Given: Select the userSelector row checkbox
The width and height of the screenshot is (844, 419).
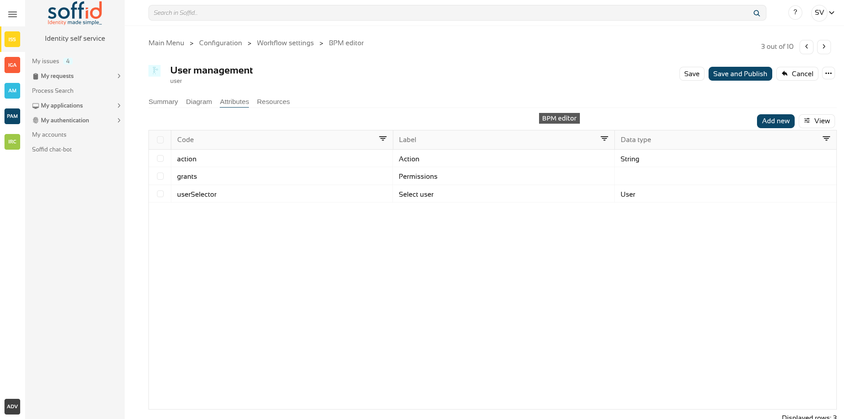Looking at the screenshot, I should (160, 194).
